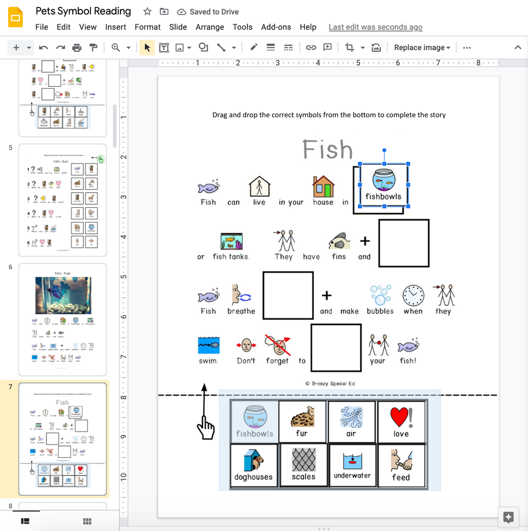The width and height of the screenshot is (528, 531).
Task: Insert a comment
Action: [x=327, y=47]
